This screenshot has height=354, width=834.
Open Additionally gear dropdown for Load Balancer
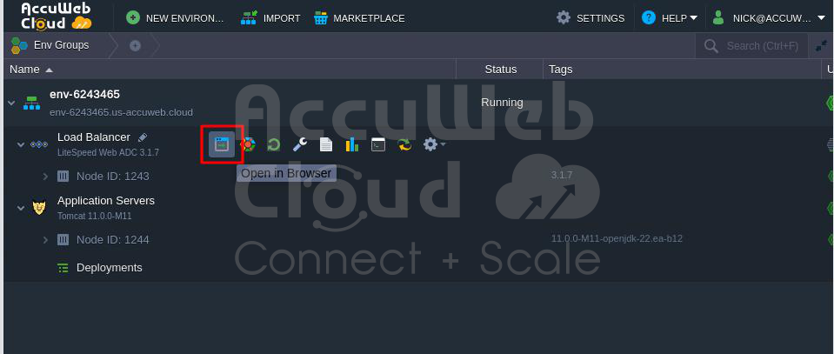[432, 144]
